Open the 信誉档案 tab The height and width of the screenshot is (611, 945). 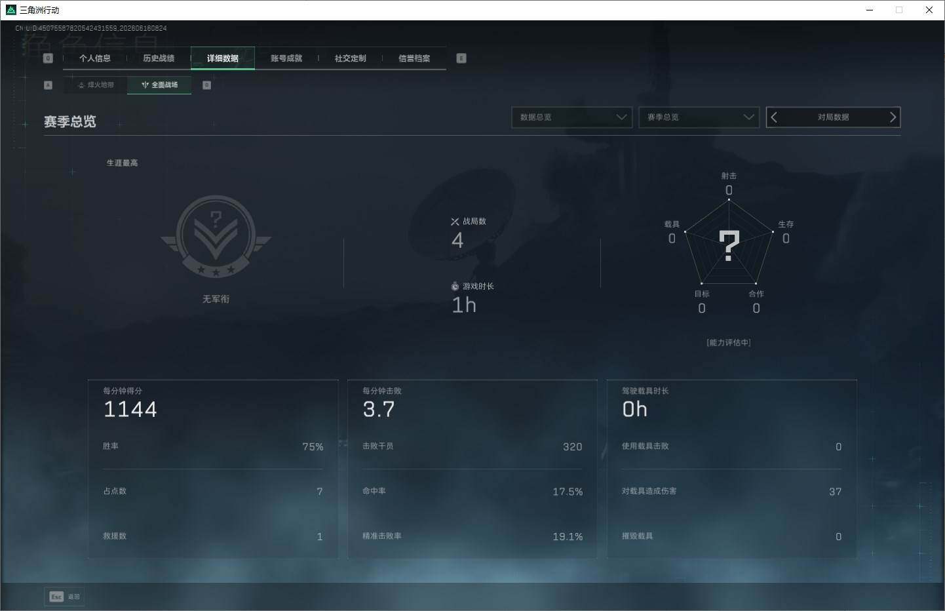click(x=414, y=58)
